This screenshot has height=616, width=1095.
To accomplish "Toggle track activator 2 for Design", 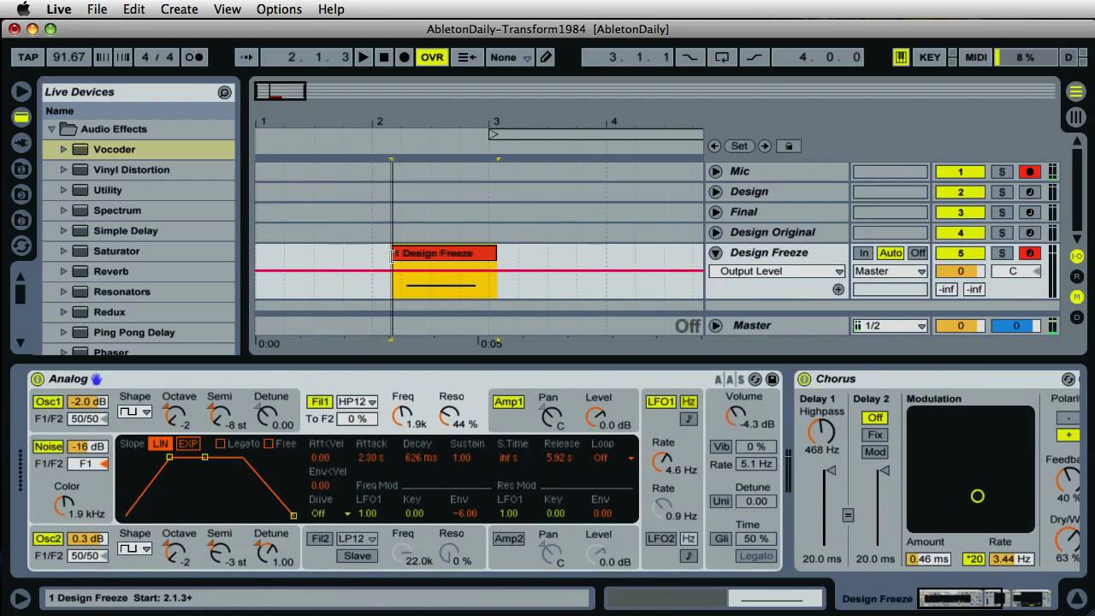I will coord(960,192).
